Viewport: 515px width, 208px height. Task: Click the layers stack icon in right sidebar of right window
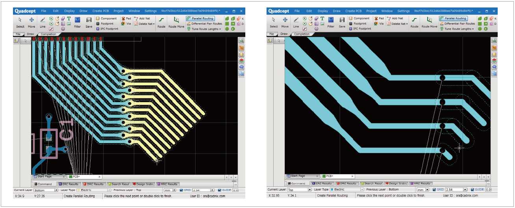click(x=494, y=61)
